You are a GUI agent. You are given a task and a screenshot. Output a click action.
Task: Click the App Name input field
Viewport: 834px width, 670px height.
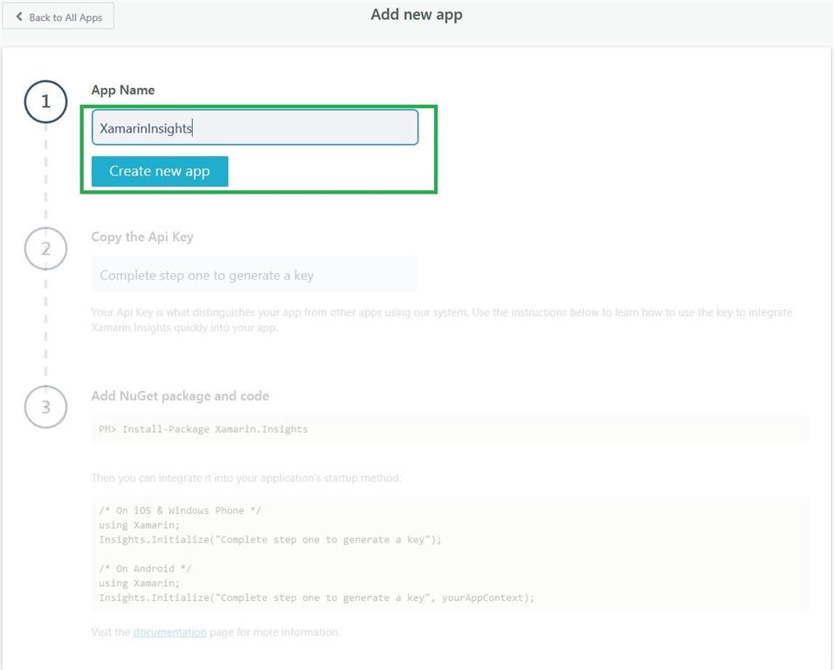[254, 127]
